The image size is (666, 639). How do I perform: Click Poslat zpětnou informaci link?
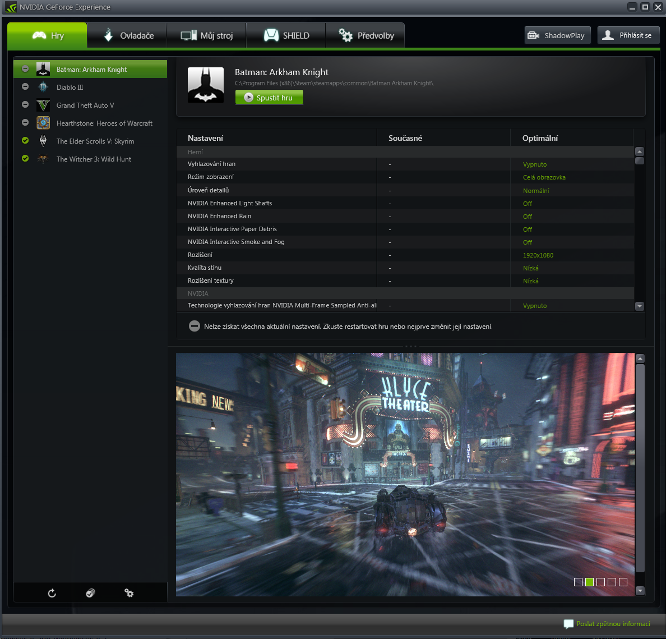[x=613, y=624]
